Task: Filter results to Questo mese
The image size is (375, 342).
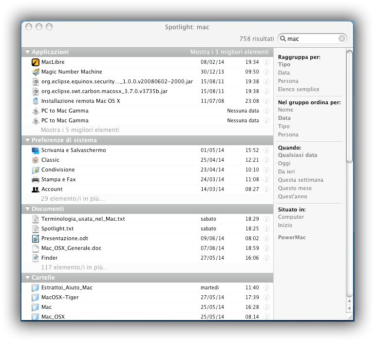Action: pyautogui.click(x=295, y=188)
